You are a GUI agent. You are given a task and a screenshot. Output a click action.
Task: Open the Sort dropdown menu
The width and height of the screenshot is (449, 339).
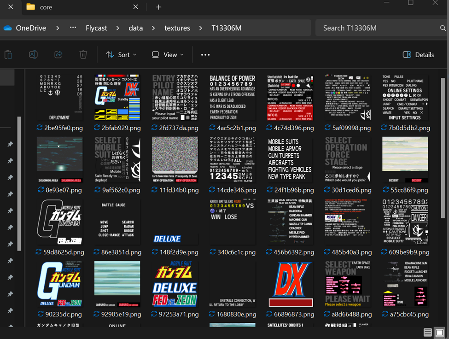coord(121,55)
